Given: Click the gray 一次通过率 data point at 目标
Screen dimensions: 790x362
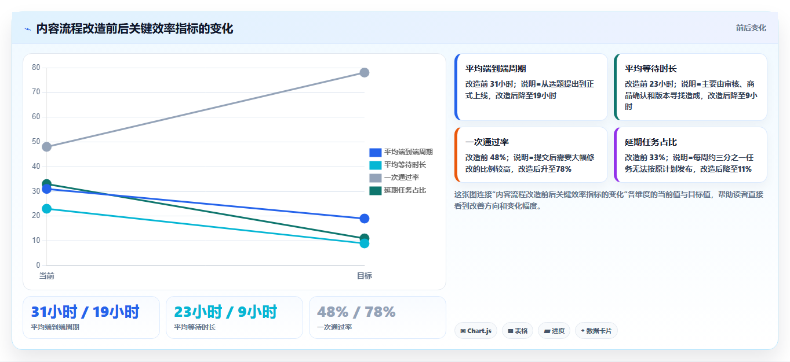Looking at the screenshot, I should coord(365,72).
